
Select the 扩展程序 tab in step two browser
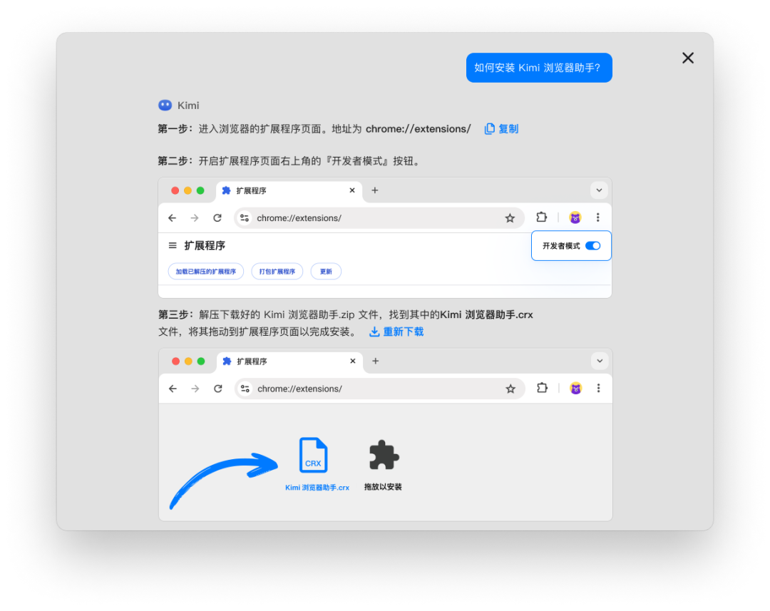pos(289,190)
